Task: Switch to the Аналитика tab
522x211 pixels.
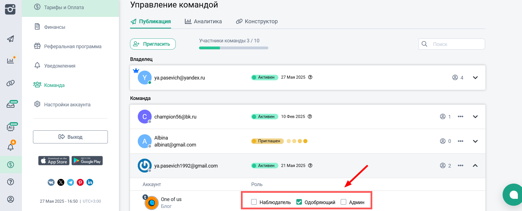Action: [203, 21]
